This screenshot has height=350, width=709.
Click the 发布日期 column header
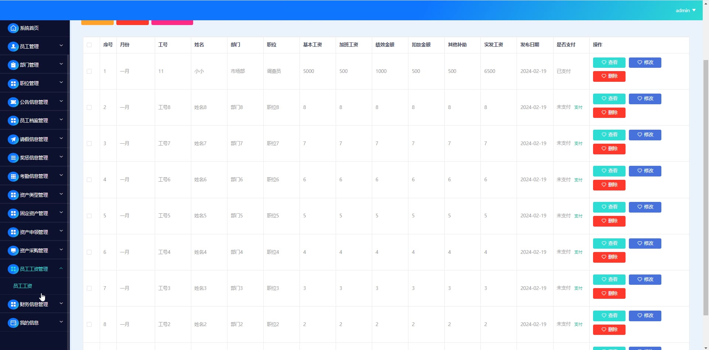point(530,45)
